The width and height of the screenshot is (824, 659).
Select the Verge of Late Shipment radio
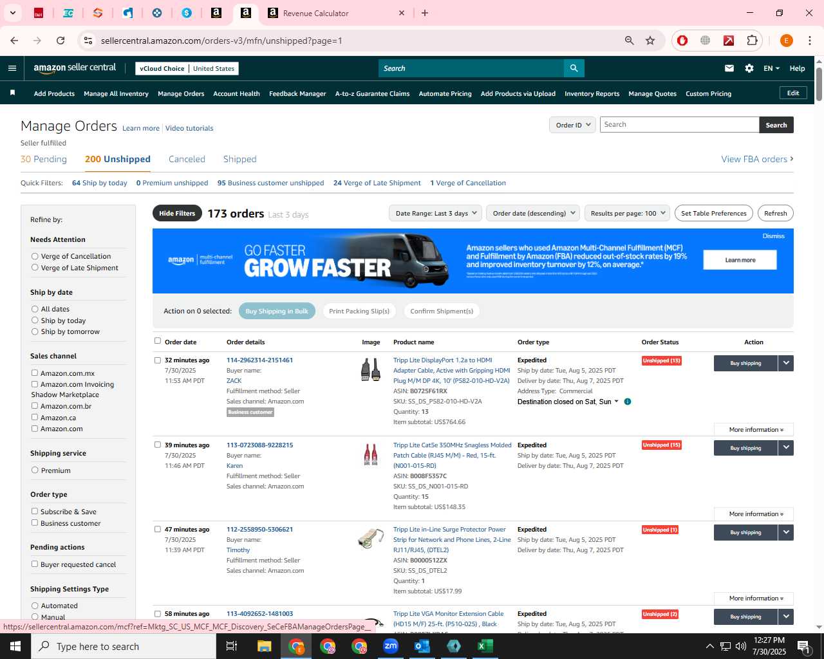(35, 268)
